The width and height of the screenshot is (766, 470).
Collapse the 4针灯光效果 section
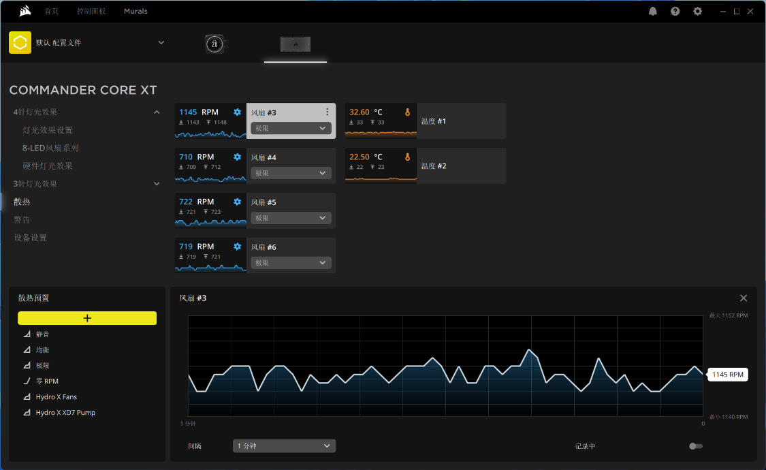157,112
